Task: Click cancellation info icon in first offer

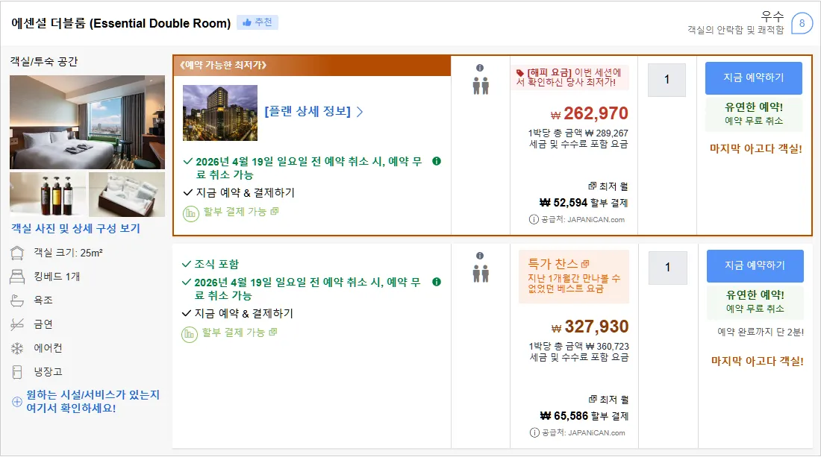Action: click(x=437, y=161)
